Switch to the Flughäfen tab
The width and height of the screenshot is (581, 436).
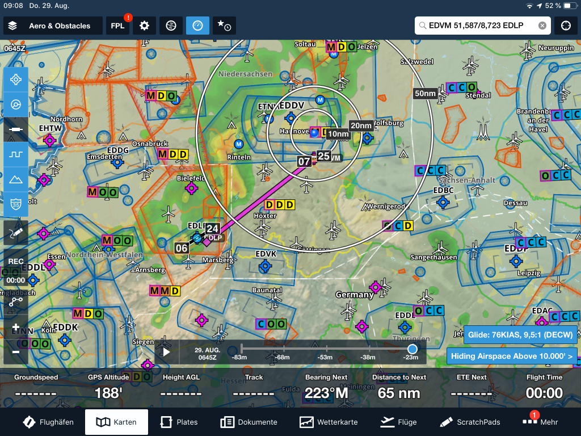tap(48, 422)
